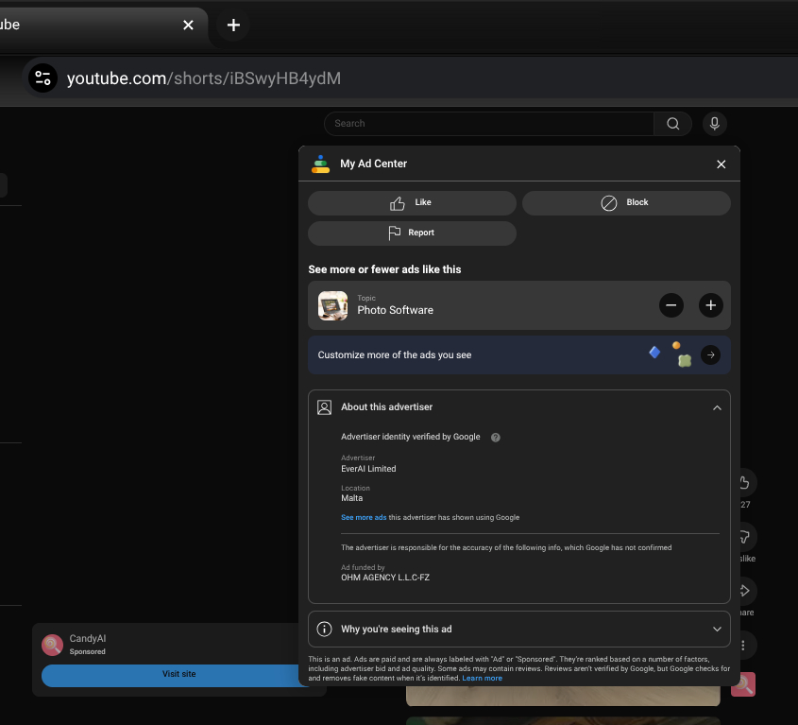
Task: Click the arrow icon to customize ads
Action: pyautogui.click(x=711, y=355)
